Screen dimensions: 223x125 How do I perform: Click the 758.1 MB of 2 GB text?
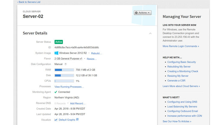85,70
